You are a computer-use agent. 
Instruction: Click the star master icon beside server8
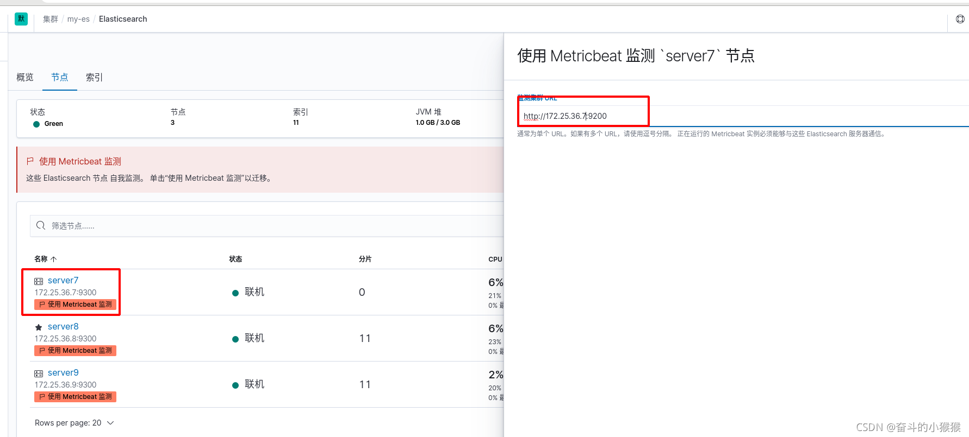pyautogui.click(x=39, y=327)
